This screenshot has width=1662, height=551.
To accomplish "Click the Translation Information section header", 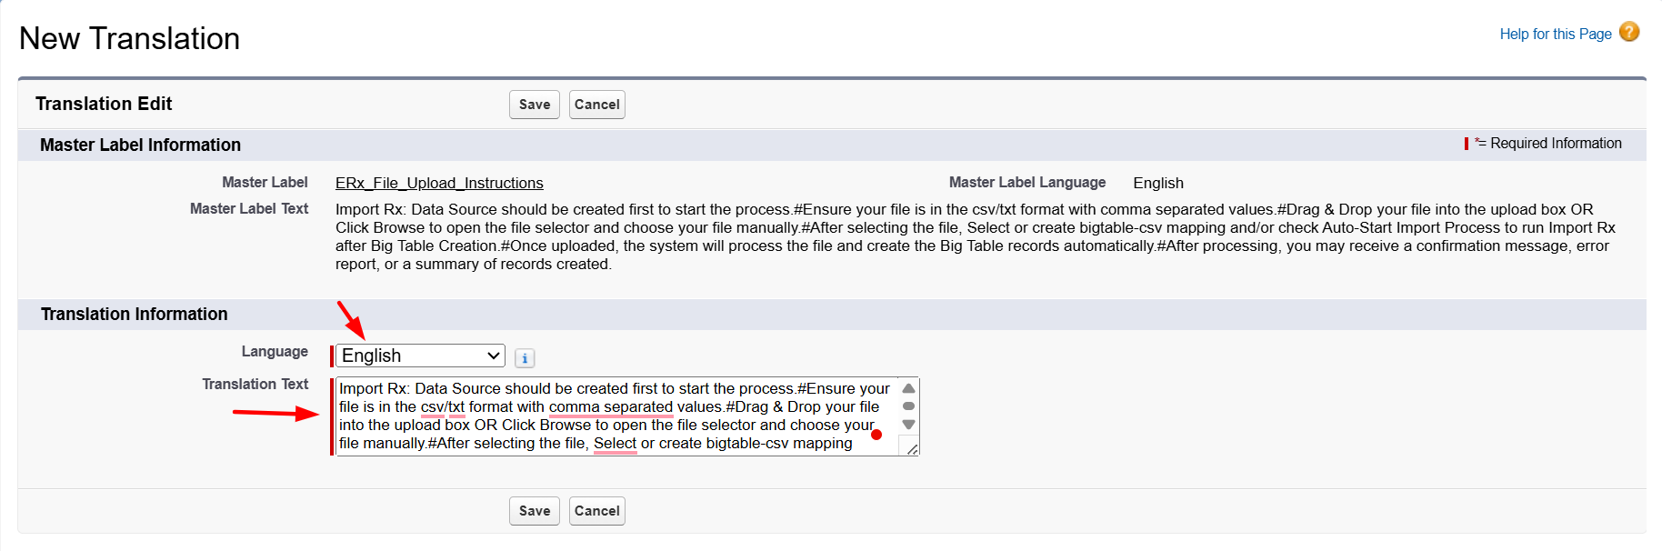I will [x=135, y=314].
